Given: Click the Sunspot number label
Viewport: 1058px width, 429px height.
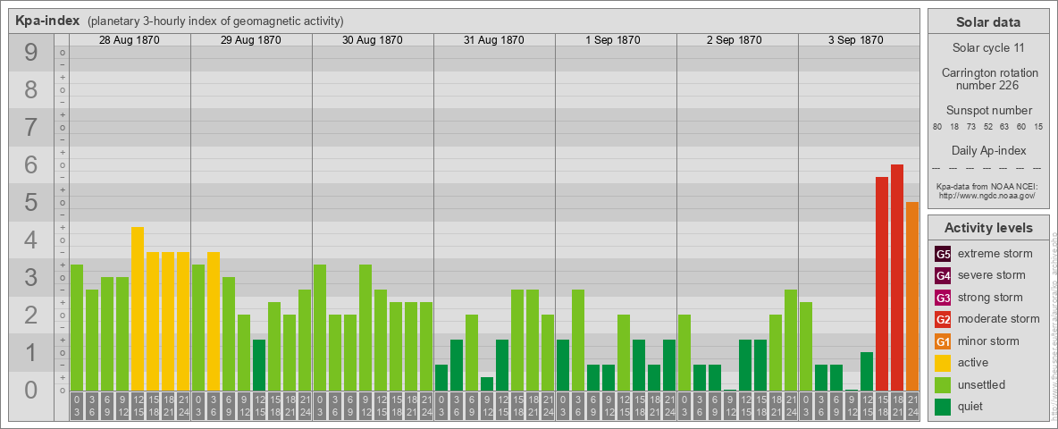Looking at the screenshot, I should click(x=988, y=111).
